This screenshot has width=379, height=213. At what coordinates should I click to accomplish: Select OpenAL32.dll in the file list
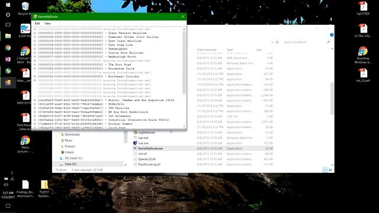147,159
